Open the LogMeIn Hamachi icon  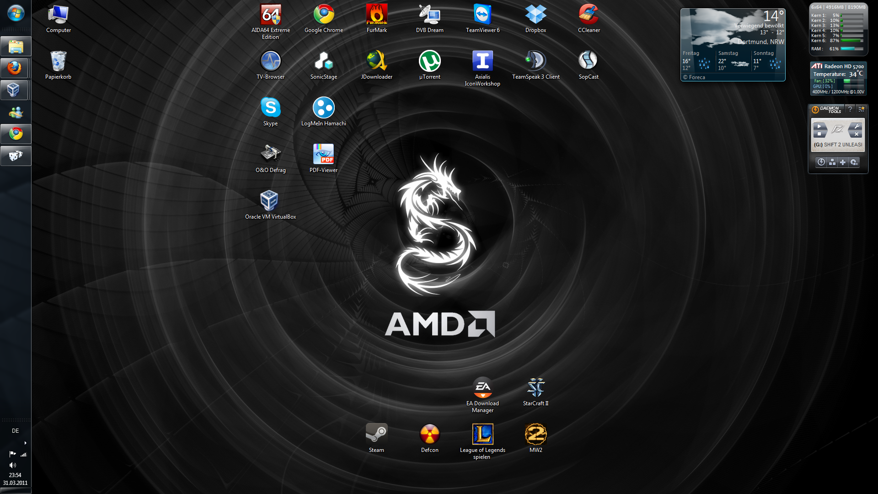point(323,108)
